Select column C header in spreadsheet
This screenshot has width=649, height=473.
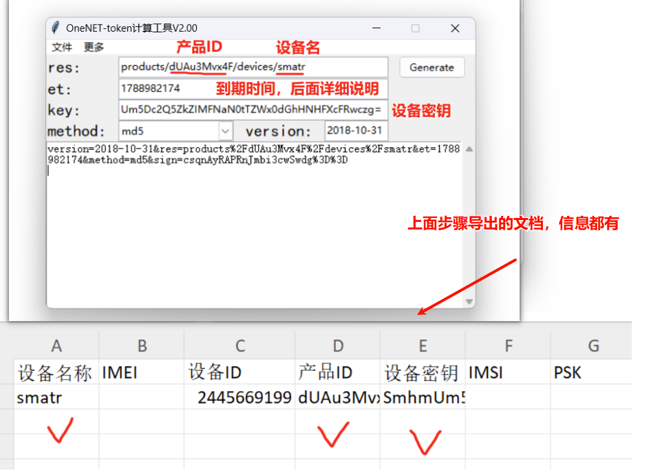click(x=240, y=346)
